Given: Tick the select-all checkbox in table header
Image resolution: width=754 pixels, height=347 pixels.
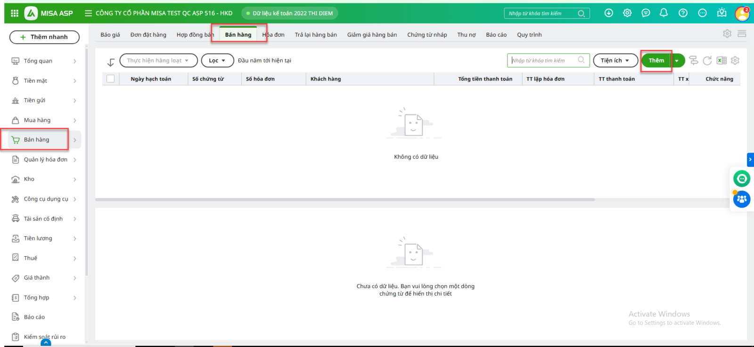Looking at the screenshot, I should [111, 79].
